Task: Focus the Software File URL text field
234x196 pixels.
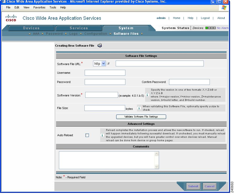Action: [x=160, y=63]
